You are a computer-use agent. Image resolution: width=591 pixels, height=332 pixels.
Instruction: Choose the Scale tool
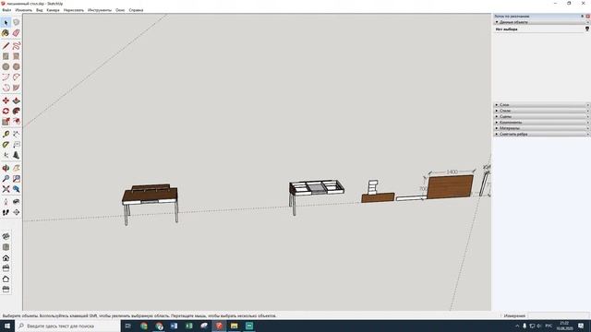click(x=6, y=121)
